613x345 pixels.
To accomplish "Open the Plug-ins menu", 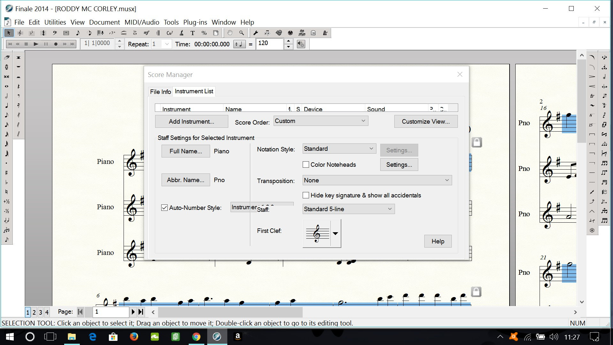I will click(x=195, y=22).
